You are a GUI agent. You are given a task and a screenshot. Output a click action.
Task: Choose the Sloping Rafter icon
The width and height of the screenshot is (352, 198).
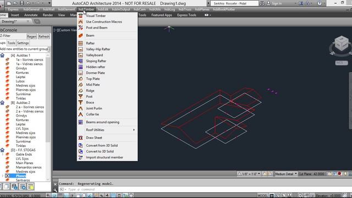[x=81, y=61]
